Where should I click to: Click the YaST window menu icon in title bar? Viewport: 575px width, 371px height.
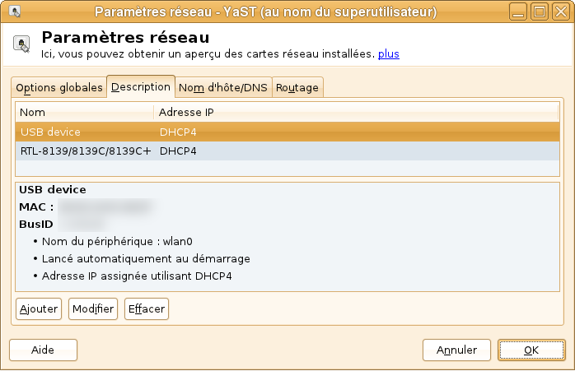14,11
